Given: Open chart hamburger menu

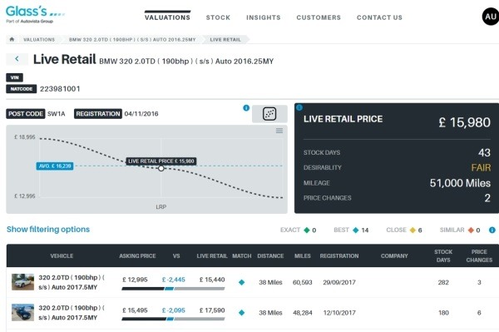Looking at the screenshot, I should 279,131.
